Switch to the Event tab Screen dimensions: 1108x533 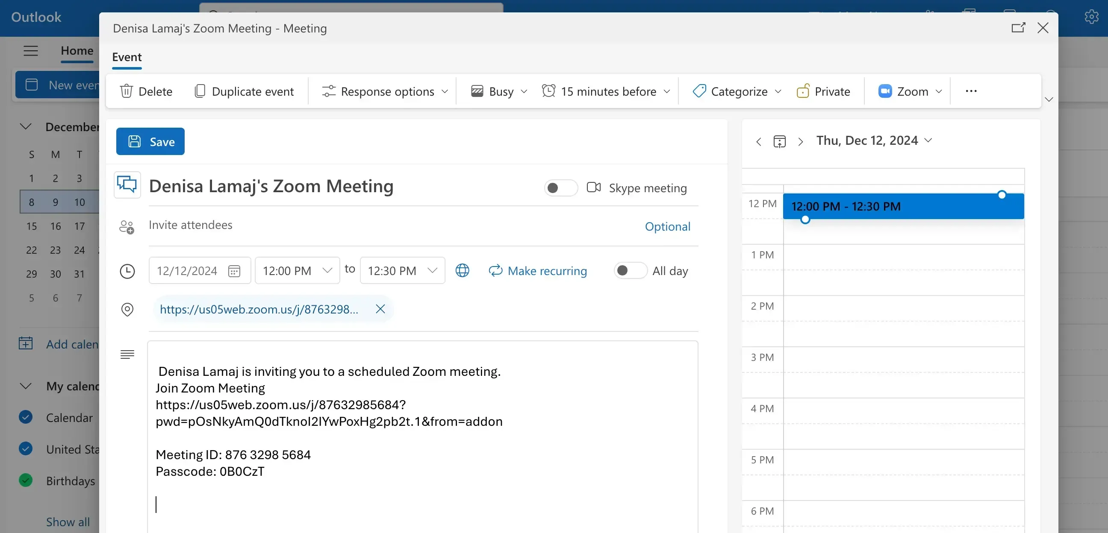pyautogui.click(x=126, y=57)
